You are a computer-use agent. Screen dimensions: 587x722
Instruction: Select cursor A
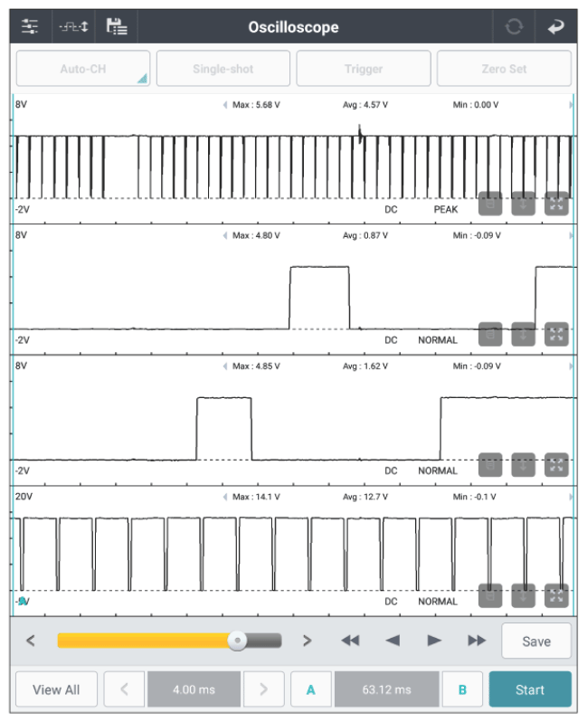point(311,689)
